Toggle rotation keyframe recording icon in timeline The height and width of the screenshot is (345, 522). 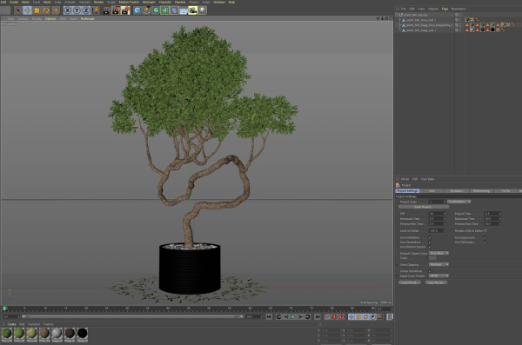pyautogui.click(x=366, y=316)
